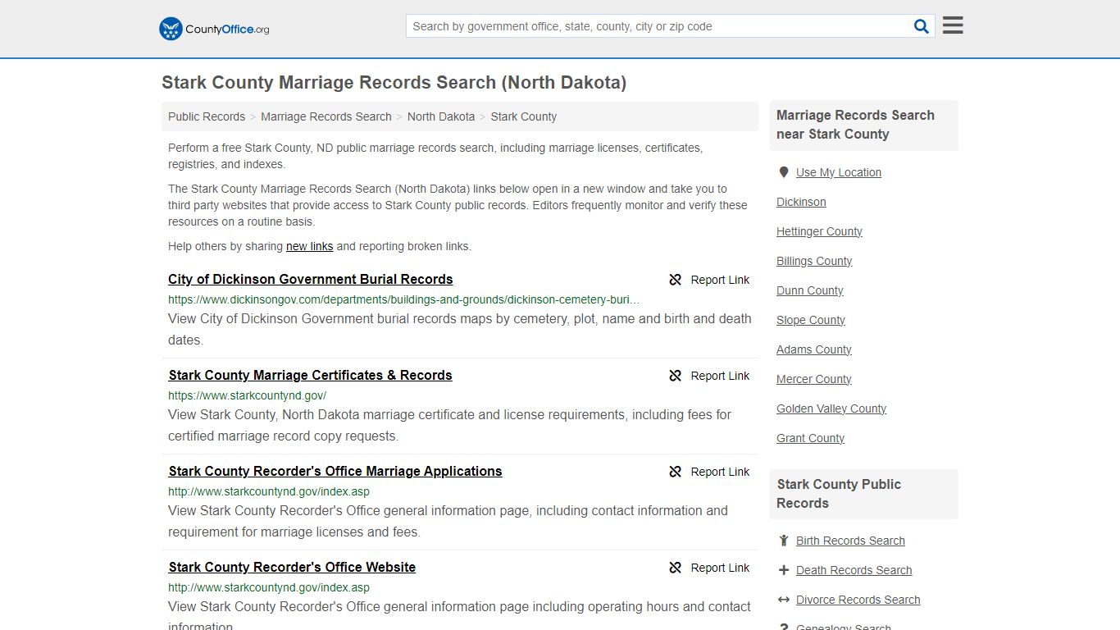Open the CountyOffice.org logo homepage
The image size is (1120, 630).
click(214, 29)
